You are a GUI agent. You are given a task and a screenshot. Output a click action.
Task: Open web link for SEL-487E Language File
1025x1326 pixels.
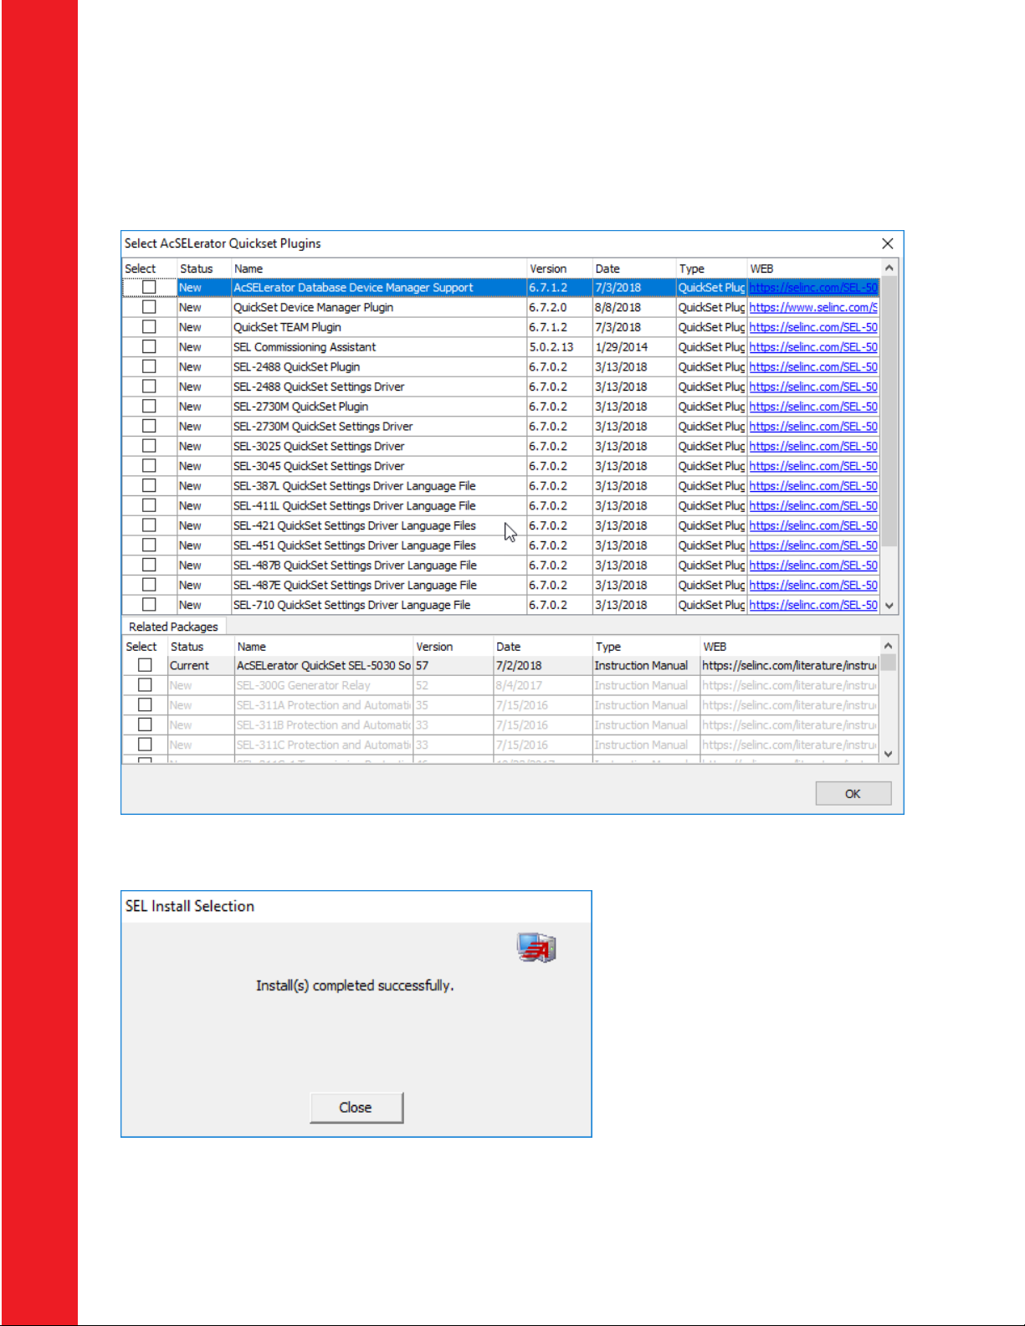click(x=813, y=586)
